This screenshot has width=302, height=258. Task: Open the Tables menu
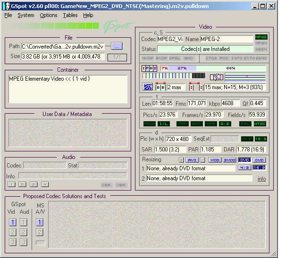coord(70,15)
